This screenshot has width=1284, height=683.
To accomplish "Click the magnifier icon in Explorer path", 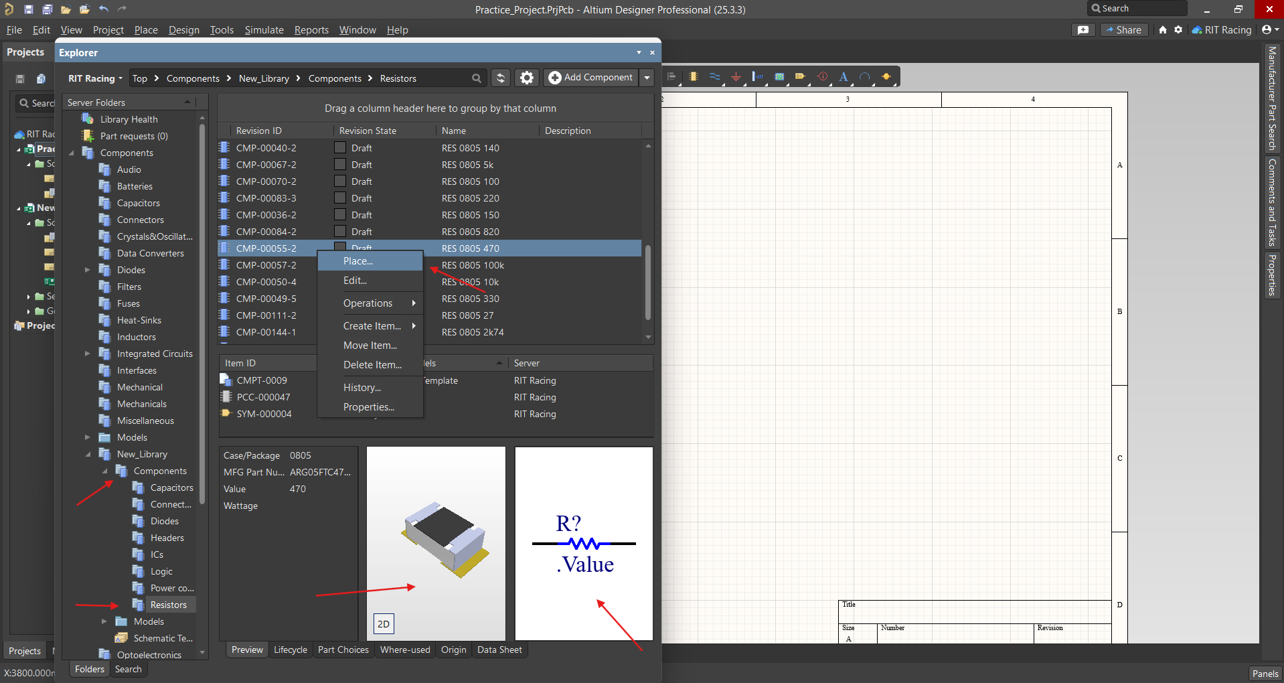I will coord(477,78).
